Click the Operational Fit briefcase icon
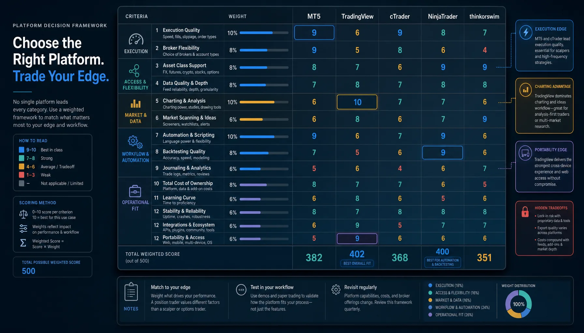Screen dimensions: 584x333 135,191
